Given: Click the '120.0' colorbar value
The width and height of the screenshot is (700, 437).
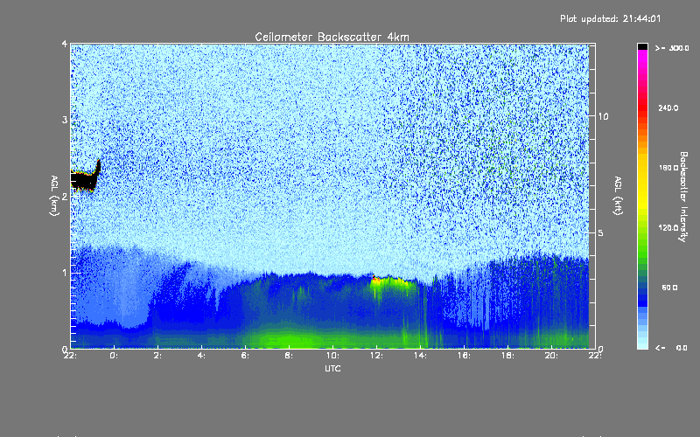Looking at the screenshot, I should tap(668, 227).
